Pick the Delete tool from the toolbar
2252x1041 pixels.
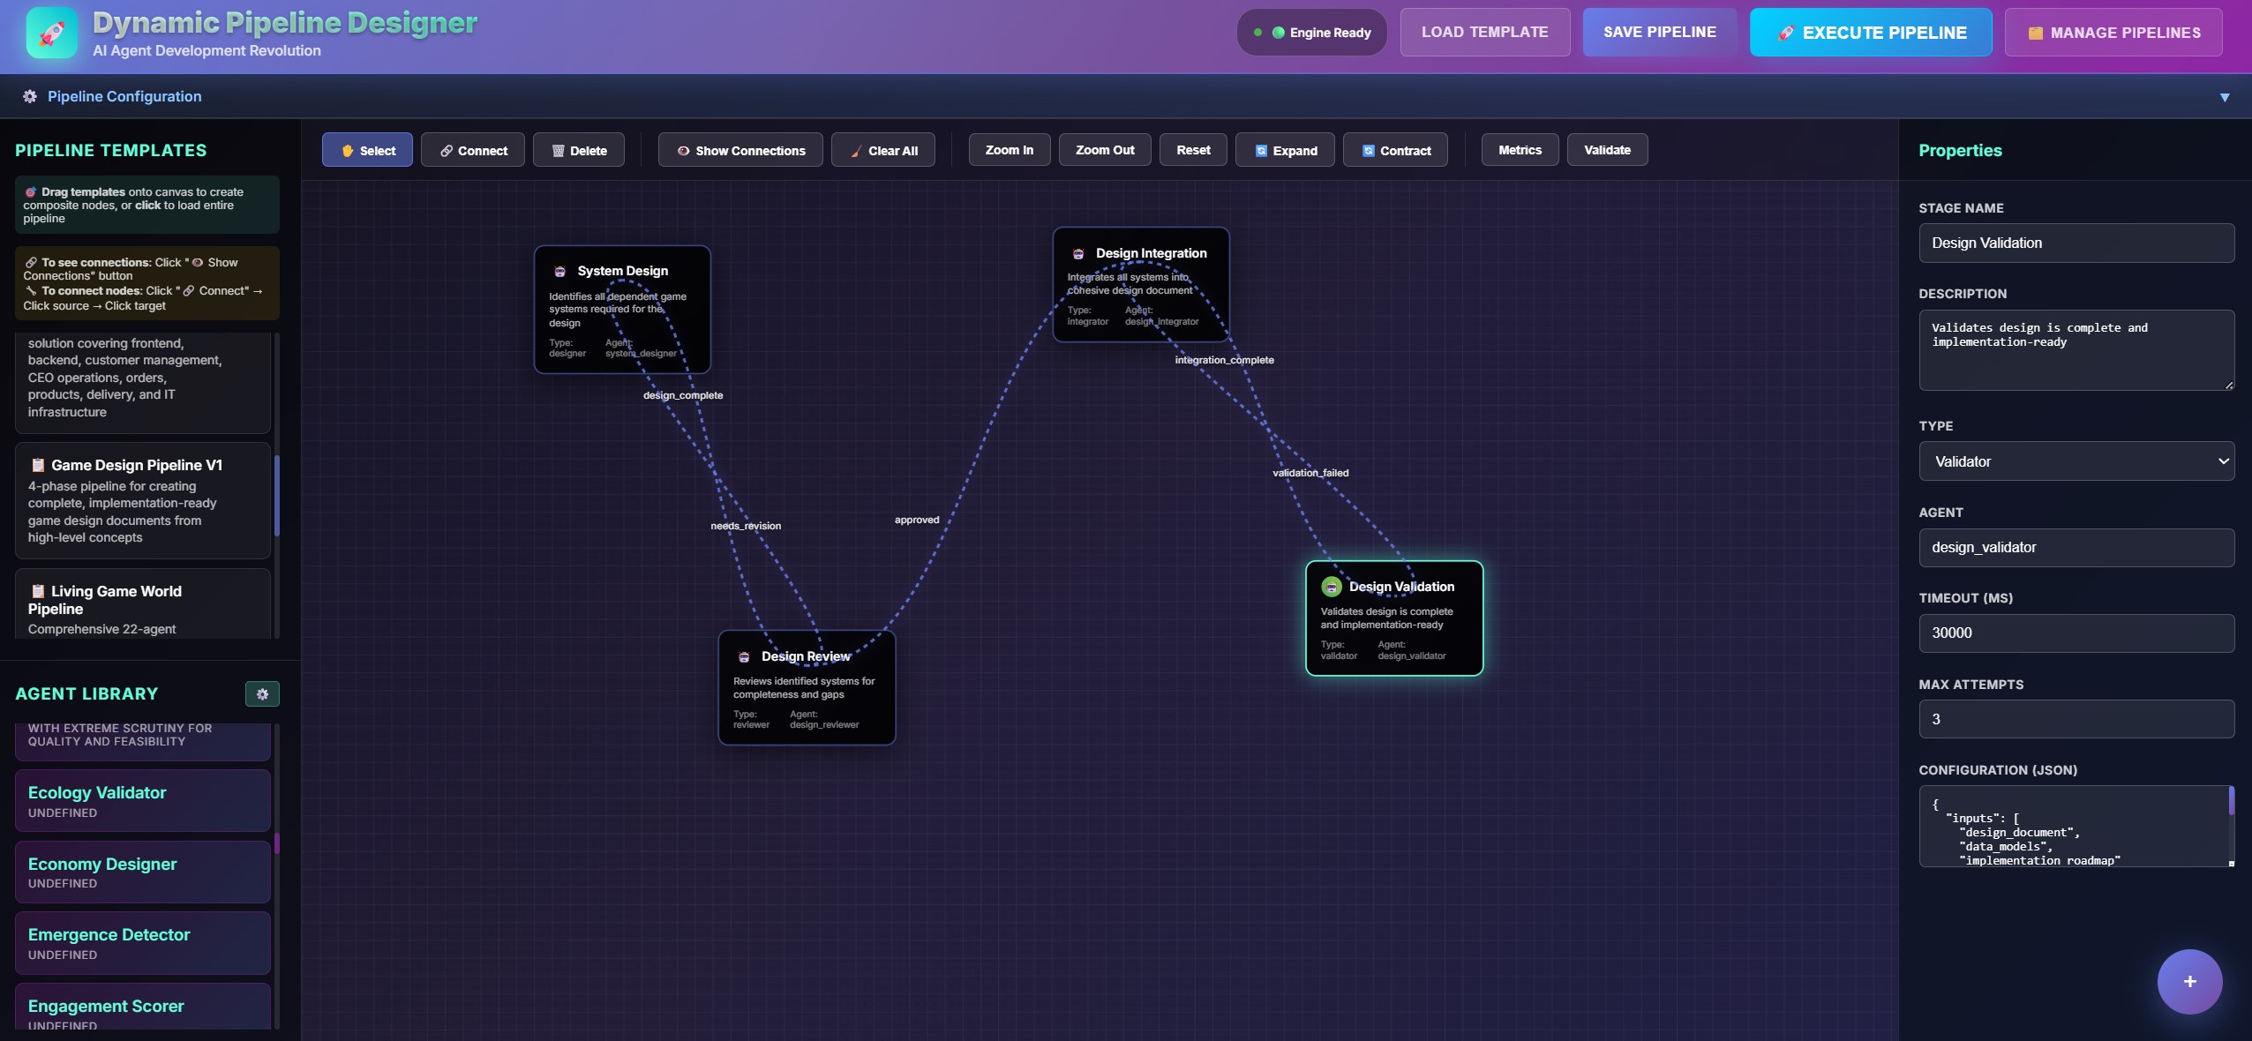(x=579, y=149)
